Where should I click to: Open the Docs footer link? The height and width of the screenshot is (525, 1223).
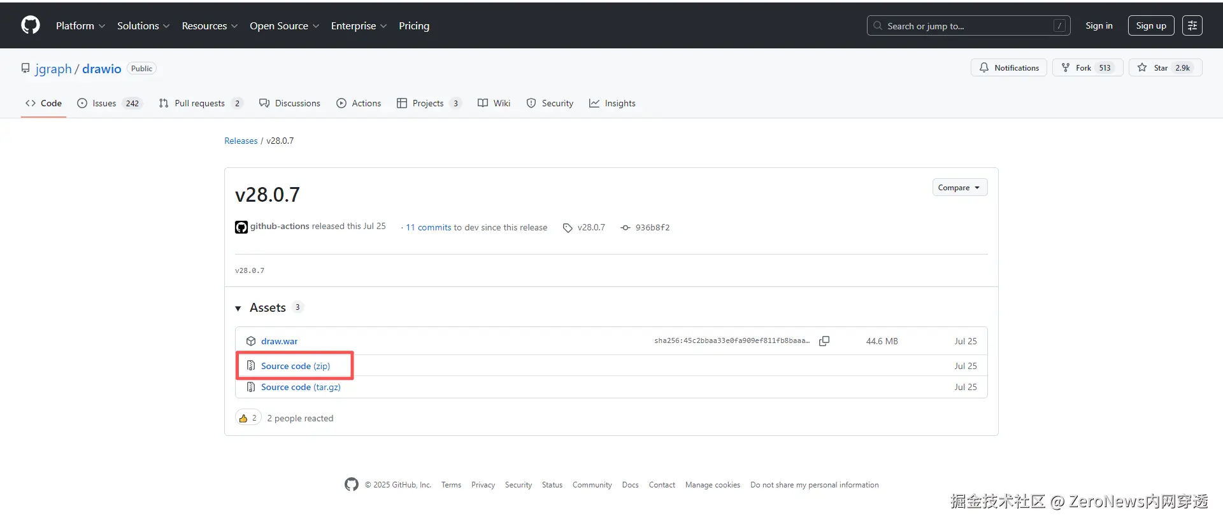[x=630, y=485]
